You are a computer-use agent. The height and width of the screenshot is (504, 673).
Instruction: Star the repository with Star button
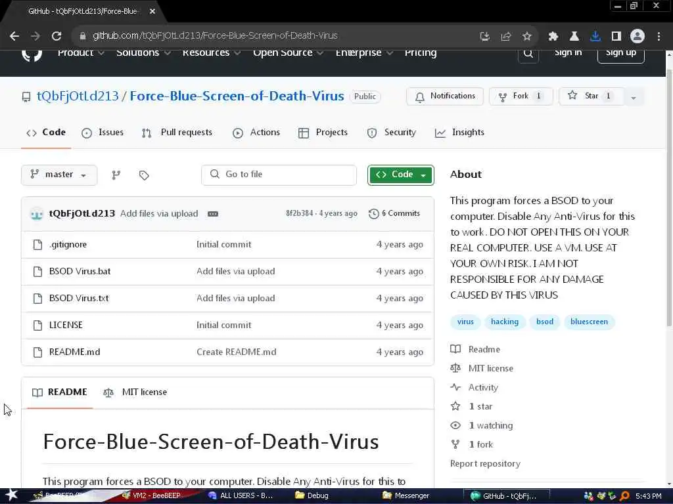coord(591,96)
